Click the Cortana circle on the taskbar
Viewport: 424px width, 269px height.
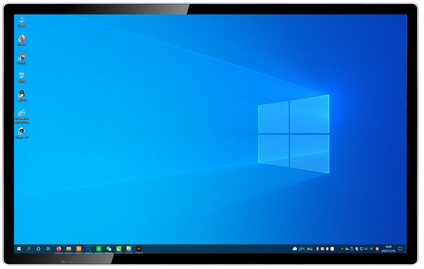tap(39, 249)
